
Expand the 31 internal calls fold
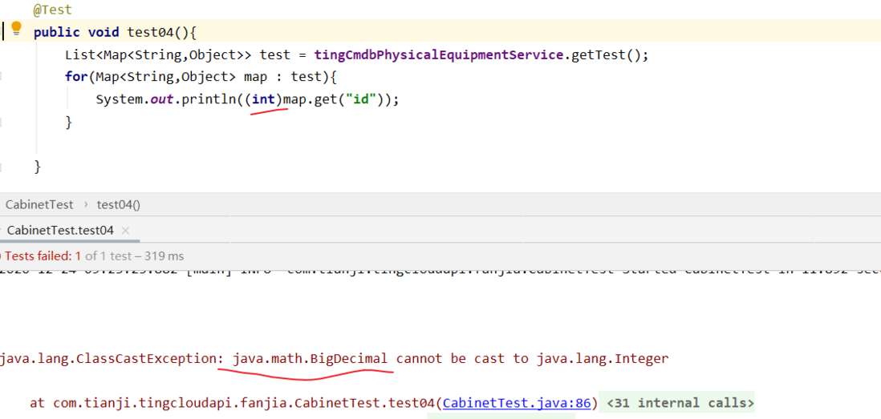(x=680, y=403)
